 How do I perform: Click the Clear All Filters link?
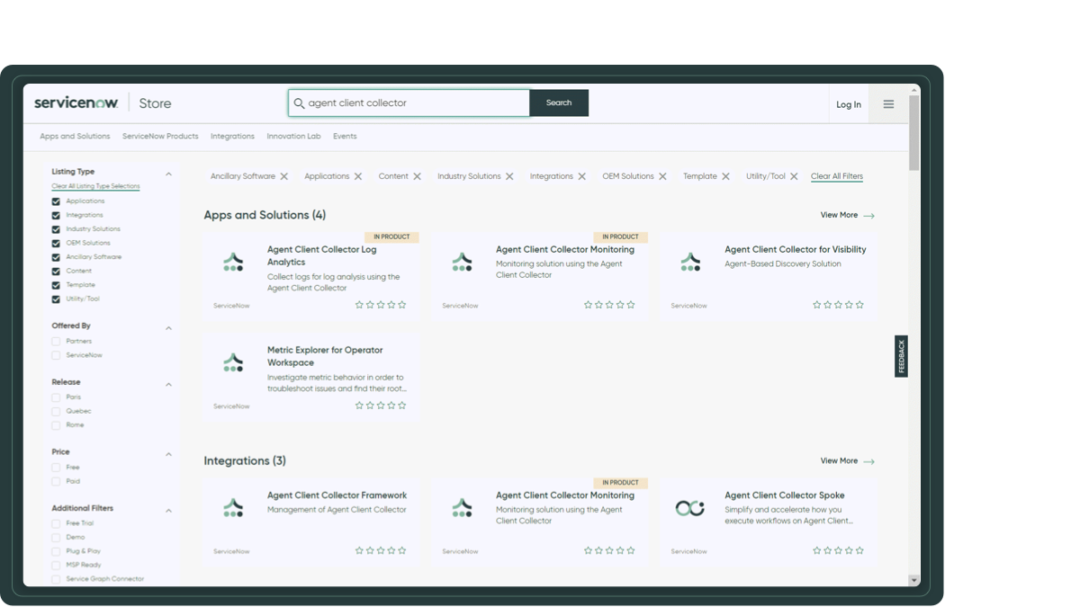[x=836, y=175]
